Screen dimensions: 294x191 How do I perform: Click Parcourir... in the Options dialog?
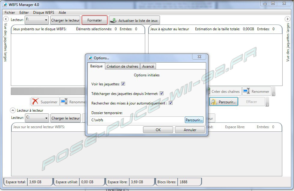194,120
